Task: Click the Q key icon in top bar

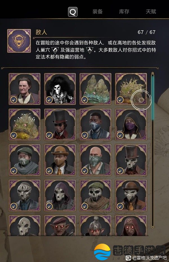Action: click(x=73, y=12)
